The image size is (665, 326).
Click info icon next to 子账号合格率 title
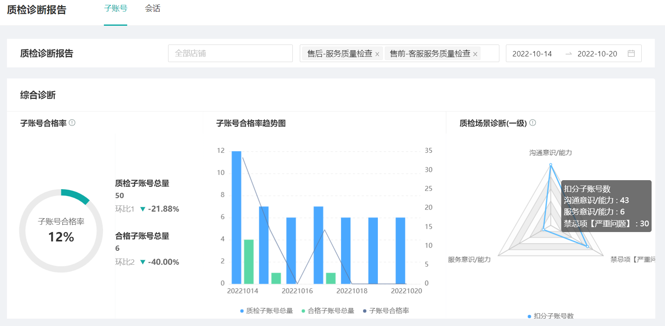[72, 123]
